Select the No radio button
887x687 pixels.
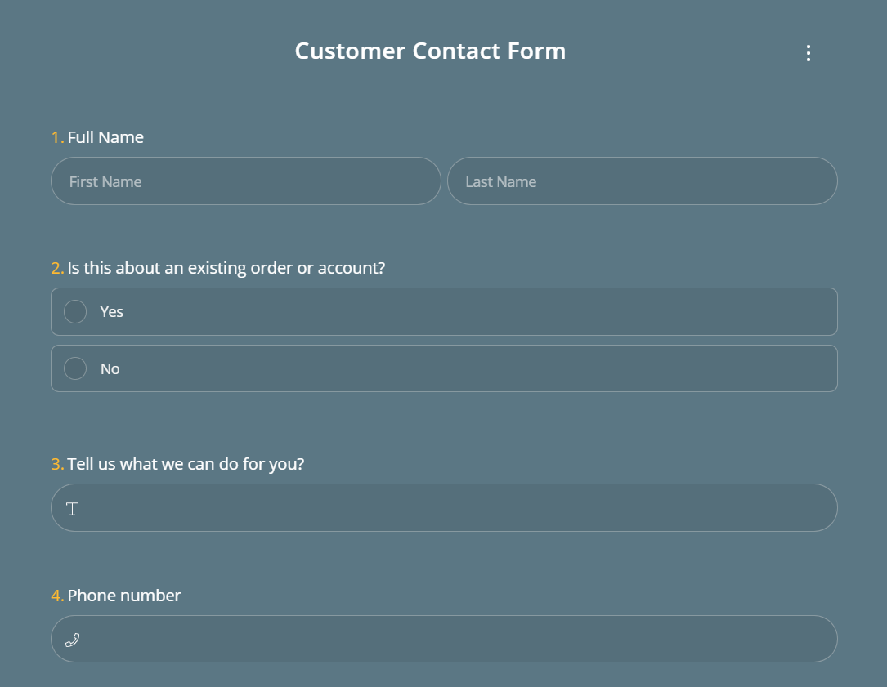(x=75, y=368)
